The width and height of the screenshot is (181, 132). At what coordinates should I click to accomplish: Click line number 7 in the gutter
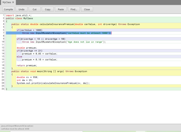[x=4, y=33]
